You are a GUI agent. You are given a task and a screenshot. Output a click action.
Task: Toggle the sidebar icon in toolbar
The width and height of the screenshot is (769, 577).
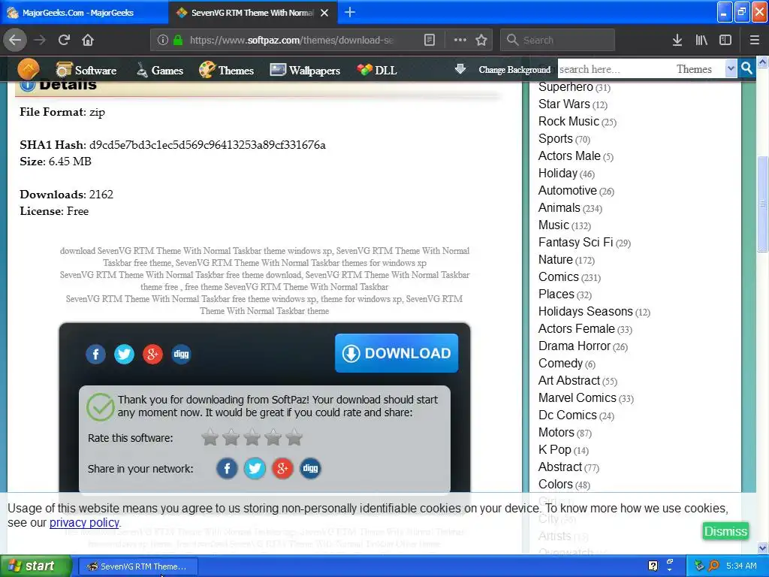[x=725, y=40]
